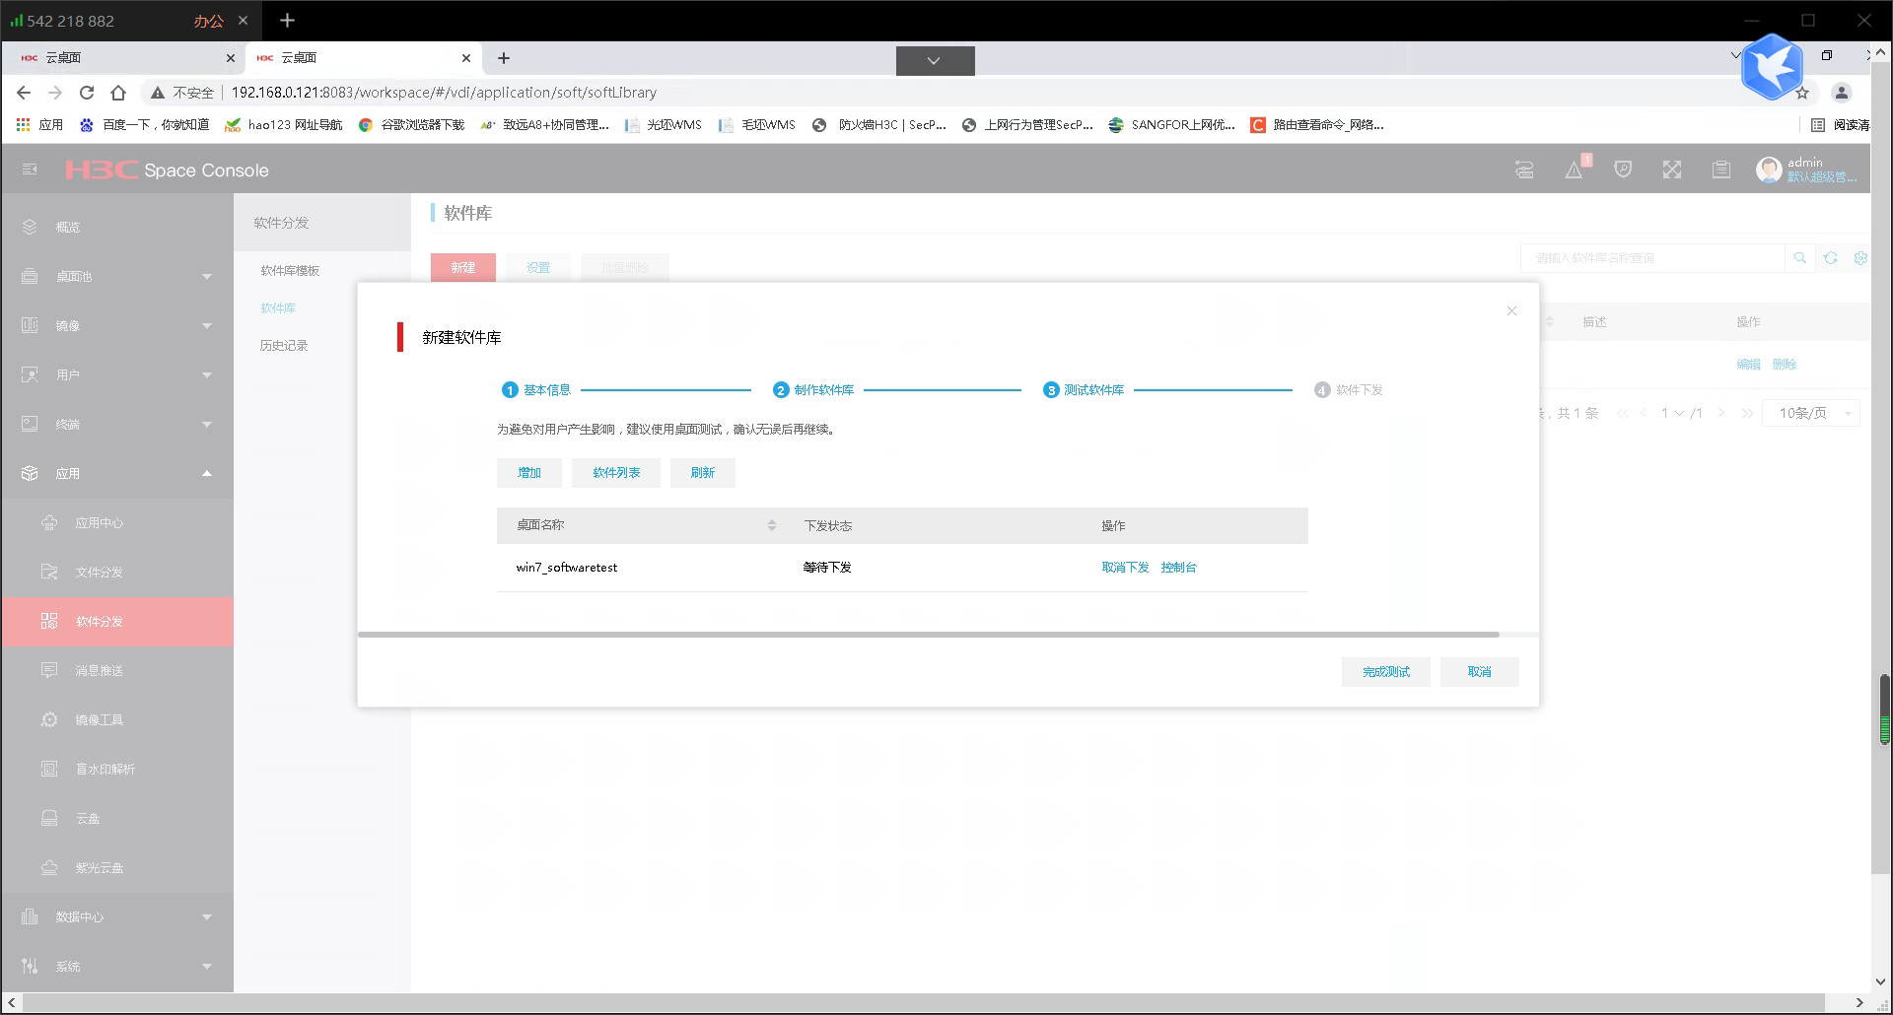
Task: Open 历史记录 in the submenu
Action: pos(284,345)
